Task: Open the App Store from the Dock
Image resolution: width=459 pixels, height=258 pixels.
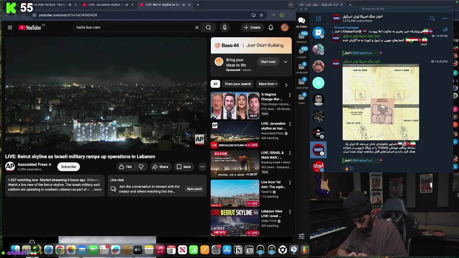Action: click(x=227, y=250)
